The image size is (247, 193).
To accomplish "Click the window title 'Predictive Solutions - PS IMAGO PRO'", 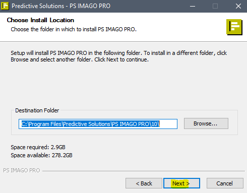I will pyautogui.click(x=61, y=6).
